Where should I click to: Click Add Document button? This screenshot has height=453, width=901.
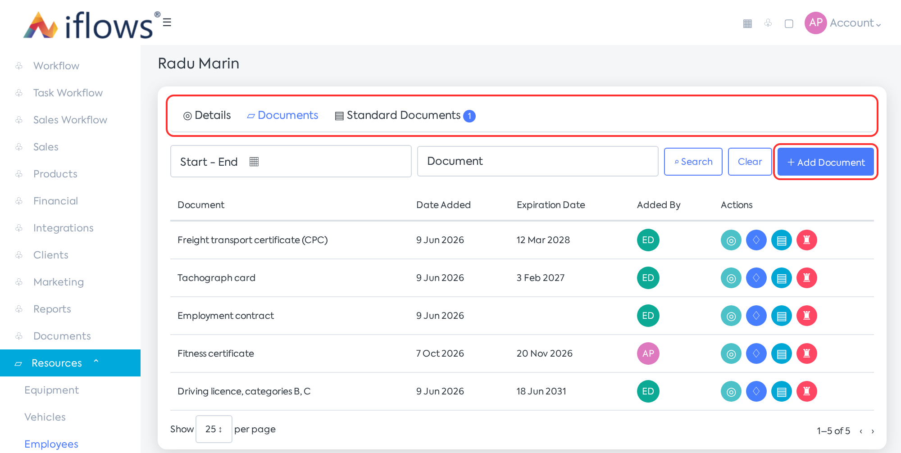click(x=825, y=162)
